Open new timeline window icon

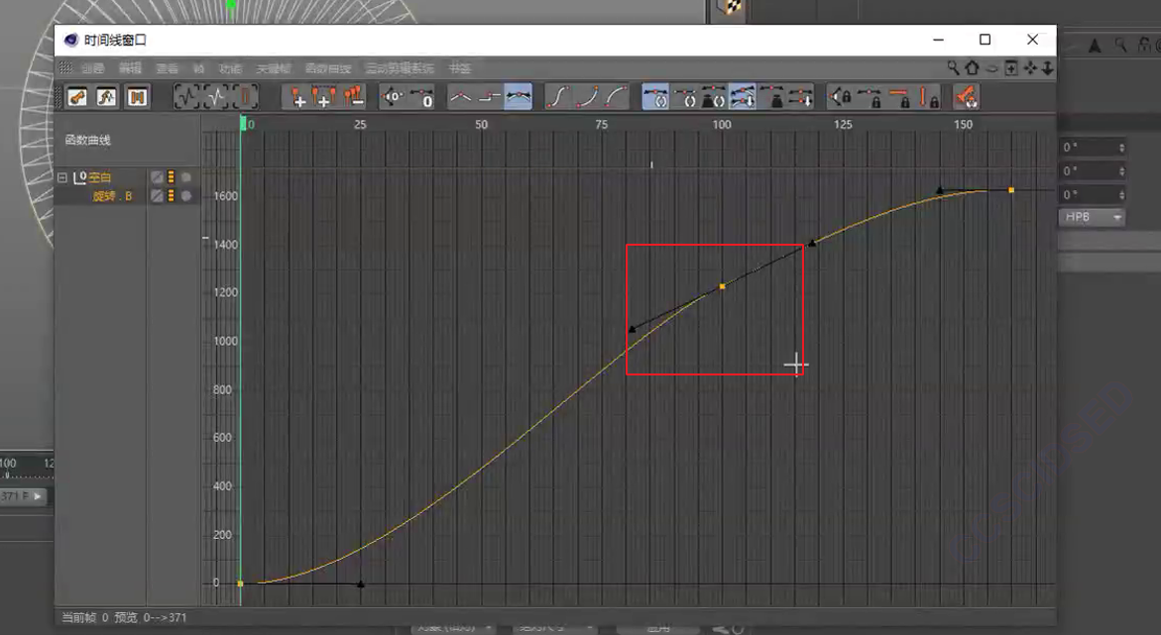click(x=1011, y=68)
